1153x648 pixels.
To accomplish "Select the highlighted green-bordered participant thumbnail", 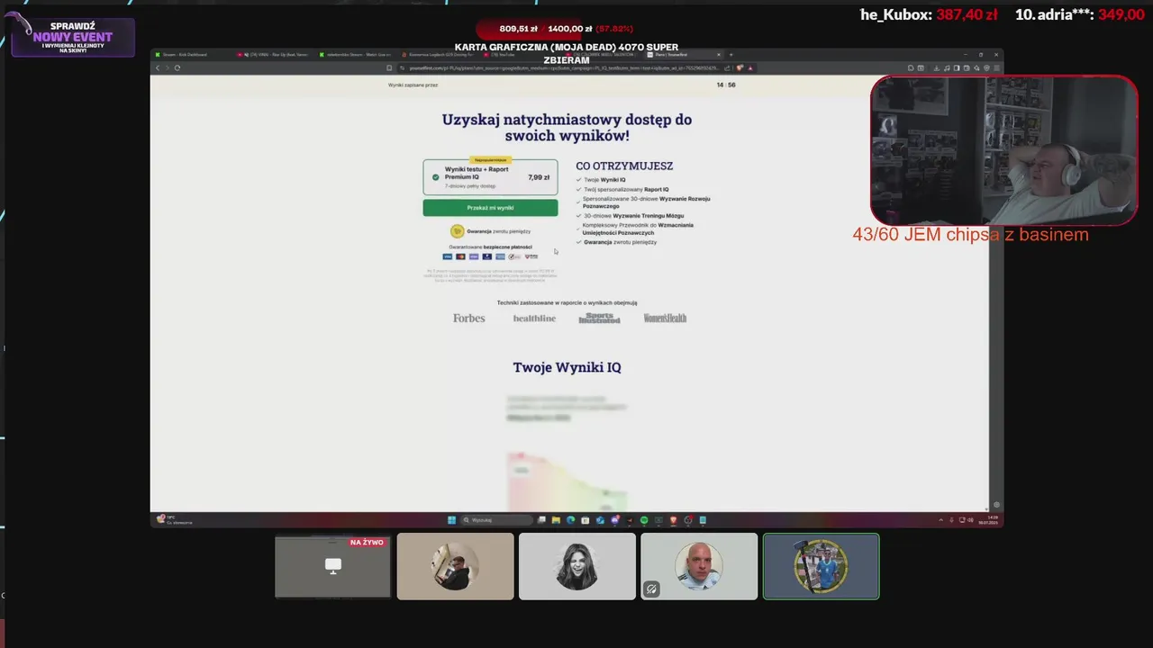I will (x=821, y=566).
